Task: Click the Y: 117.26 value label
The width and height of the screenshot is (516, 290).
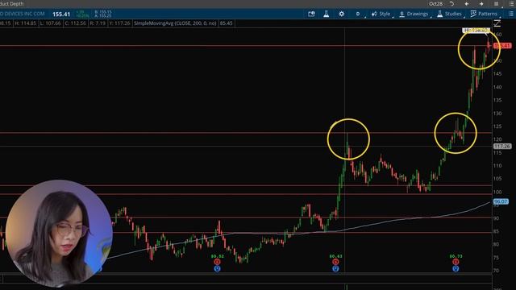Action: pos(120,23)
